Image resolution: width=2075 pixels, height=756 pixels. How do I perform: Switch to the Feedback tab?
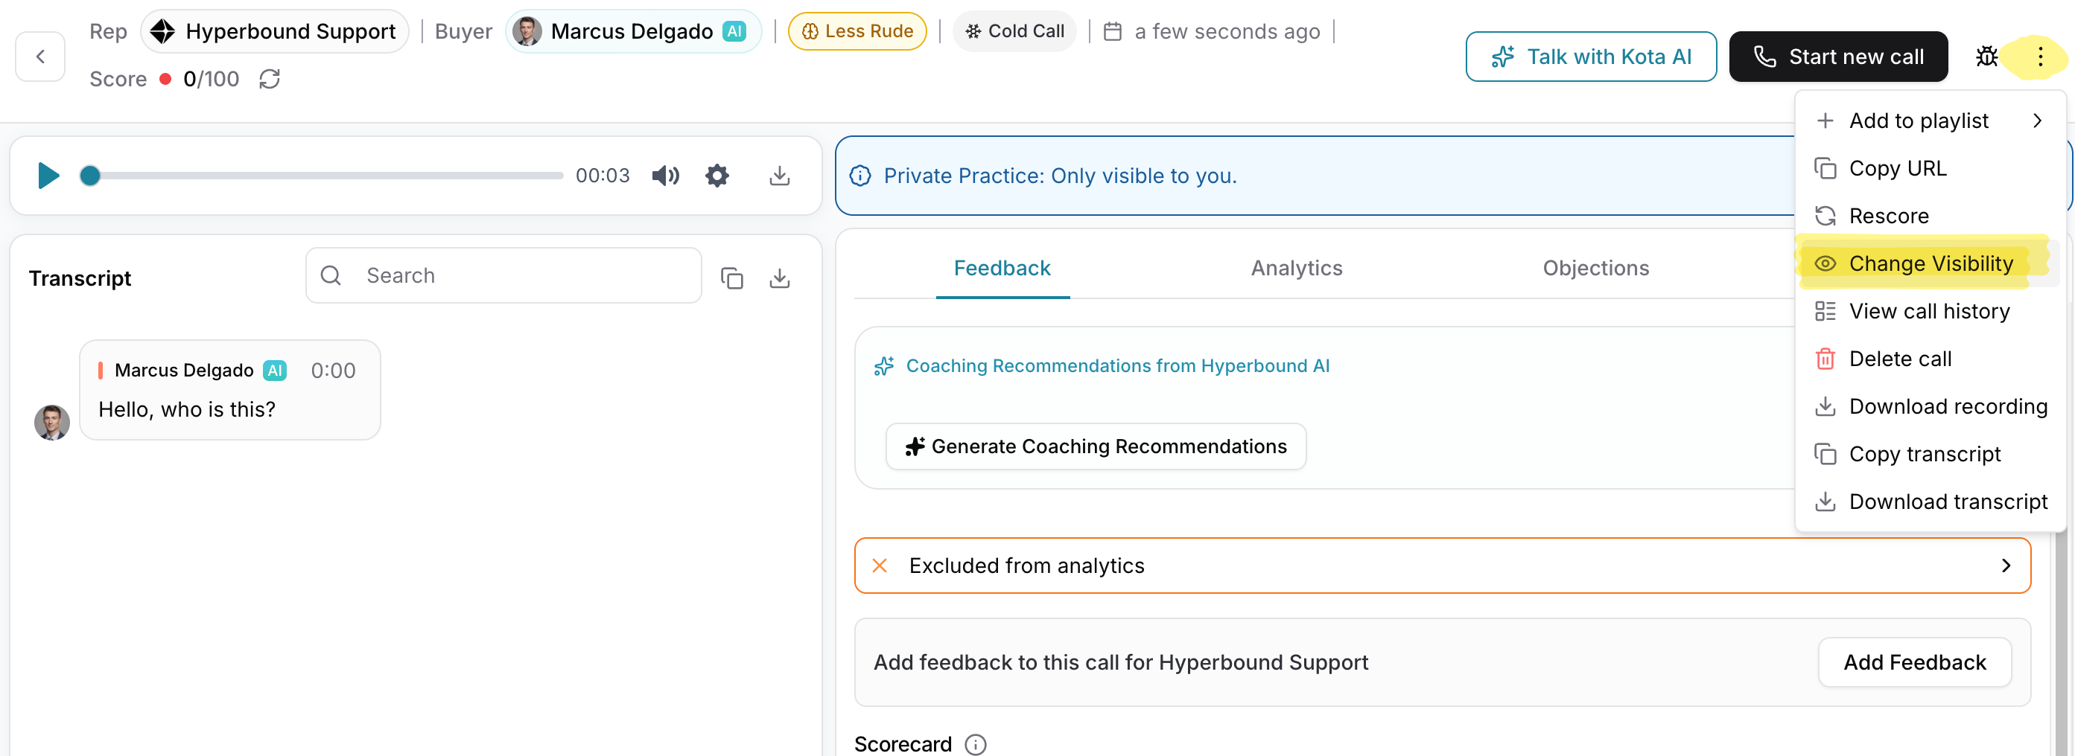pos(1002,268)
